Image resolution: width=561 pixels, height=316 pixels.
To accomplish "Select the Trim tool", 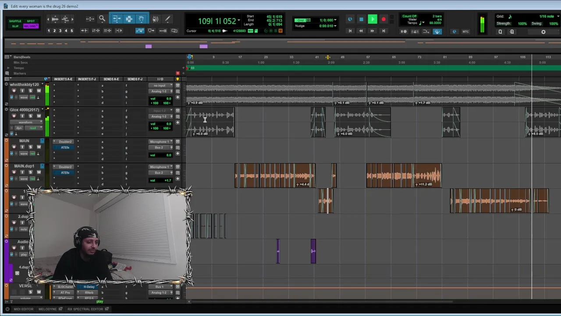I will (x=117, y=19).
